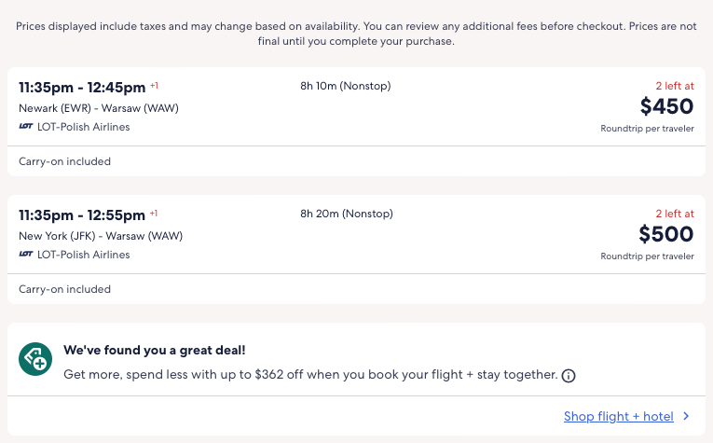The height and width of the screenshot is (443, 713).
Task: Click the +1 day indicator on the JFK flight
Action: point(154,214)
